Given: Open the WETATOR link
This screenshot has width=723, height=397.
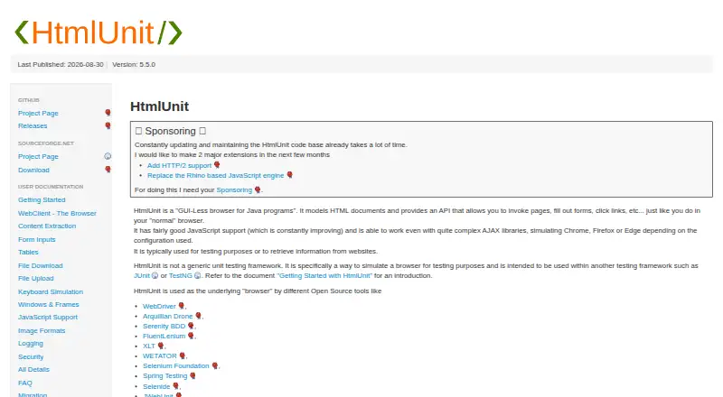Looking at the screenshot, I should click(160, 356).
